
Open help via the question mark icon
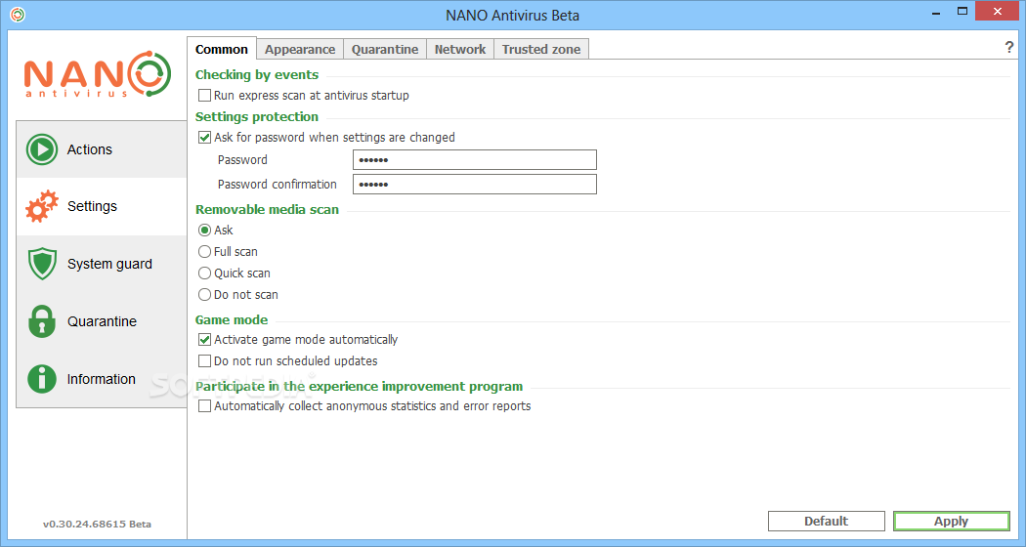(1008, 47)
